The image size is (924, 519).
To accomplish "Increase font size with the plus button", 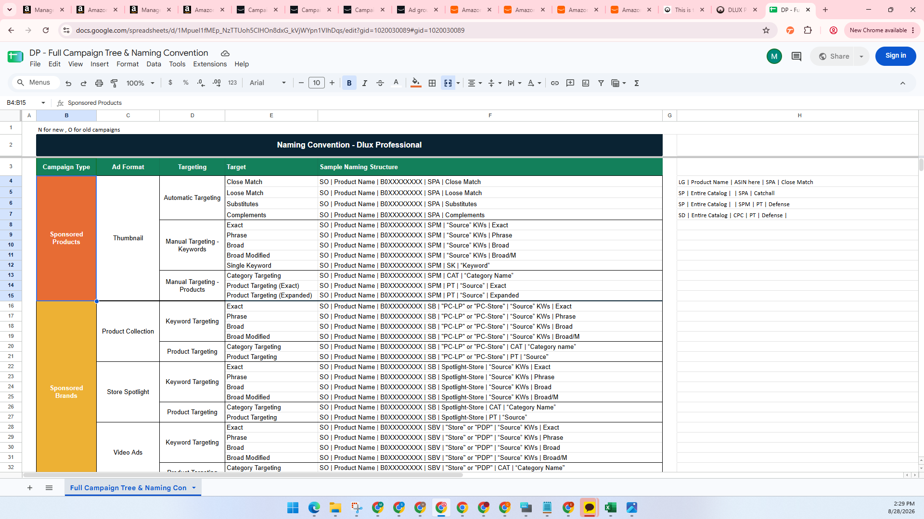I will click(332, 83).
